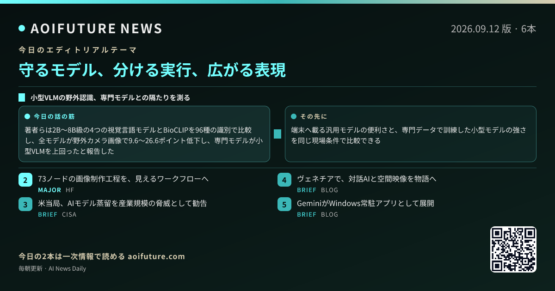The width and height of the screenshot is (555, 291).
Task: Click the MAJOR tag under story 2
Action: point(49,190)
